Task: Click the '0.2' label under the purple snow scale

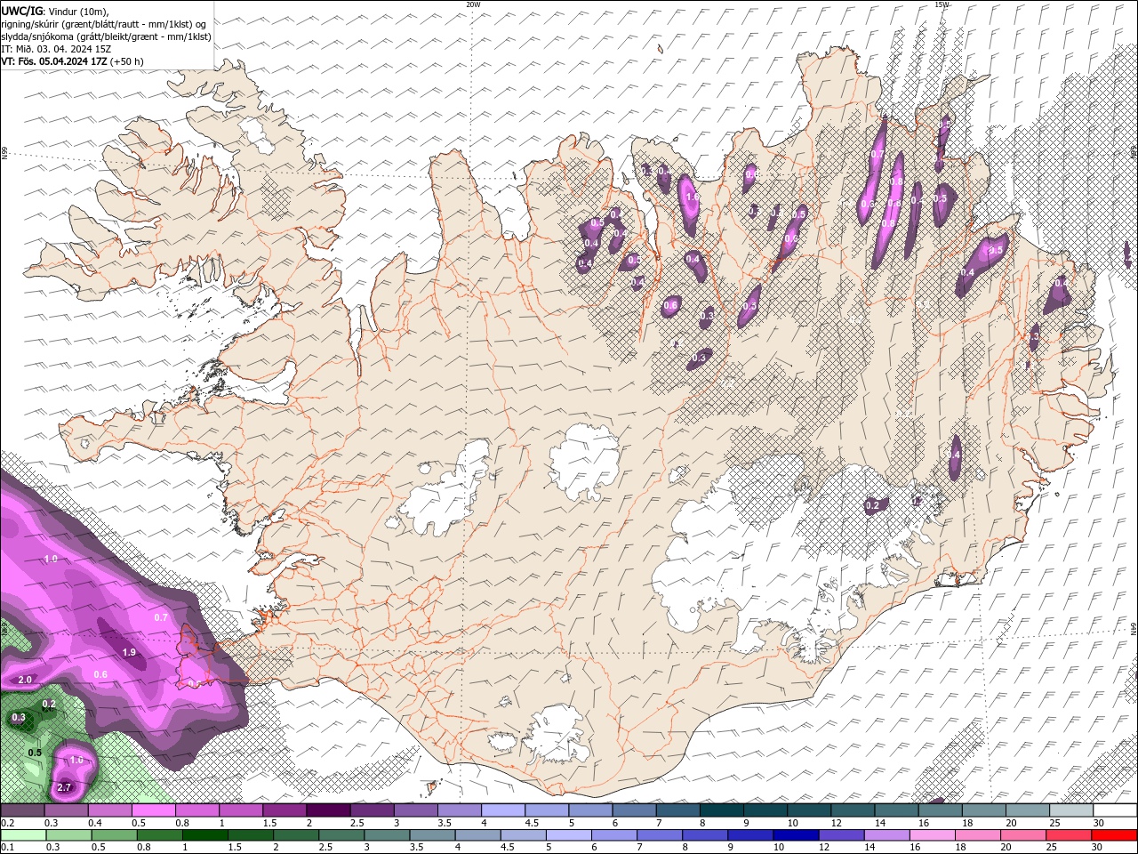Action: tap(6, 823)
